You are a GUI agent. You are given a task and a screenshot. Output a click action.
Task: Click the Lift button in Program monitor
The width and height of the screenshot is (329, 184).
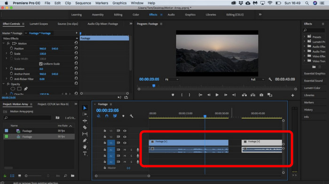(x=244, y=95)
